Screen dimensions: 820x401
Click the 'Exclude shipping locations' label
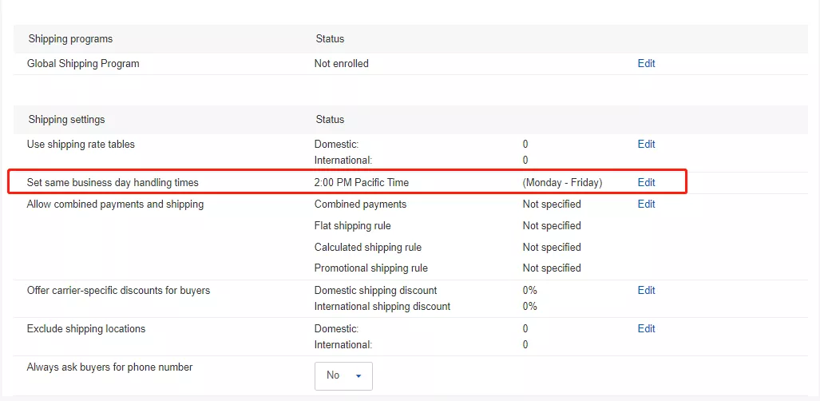click(x=86, y=329)
